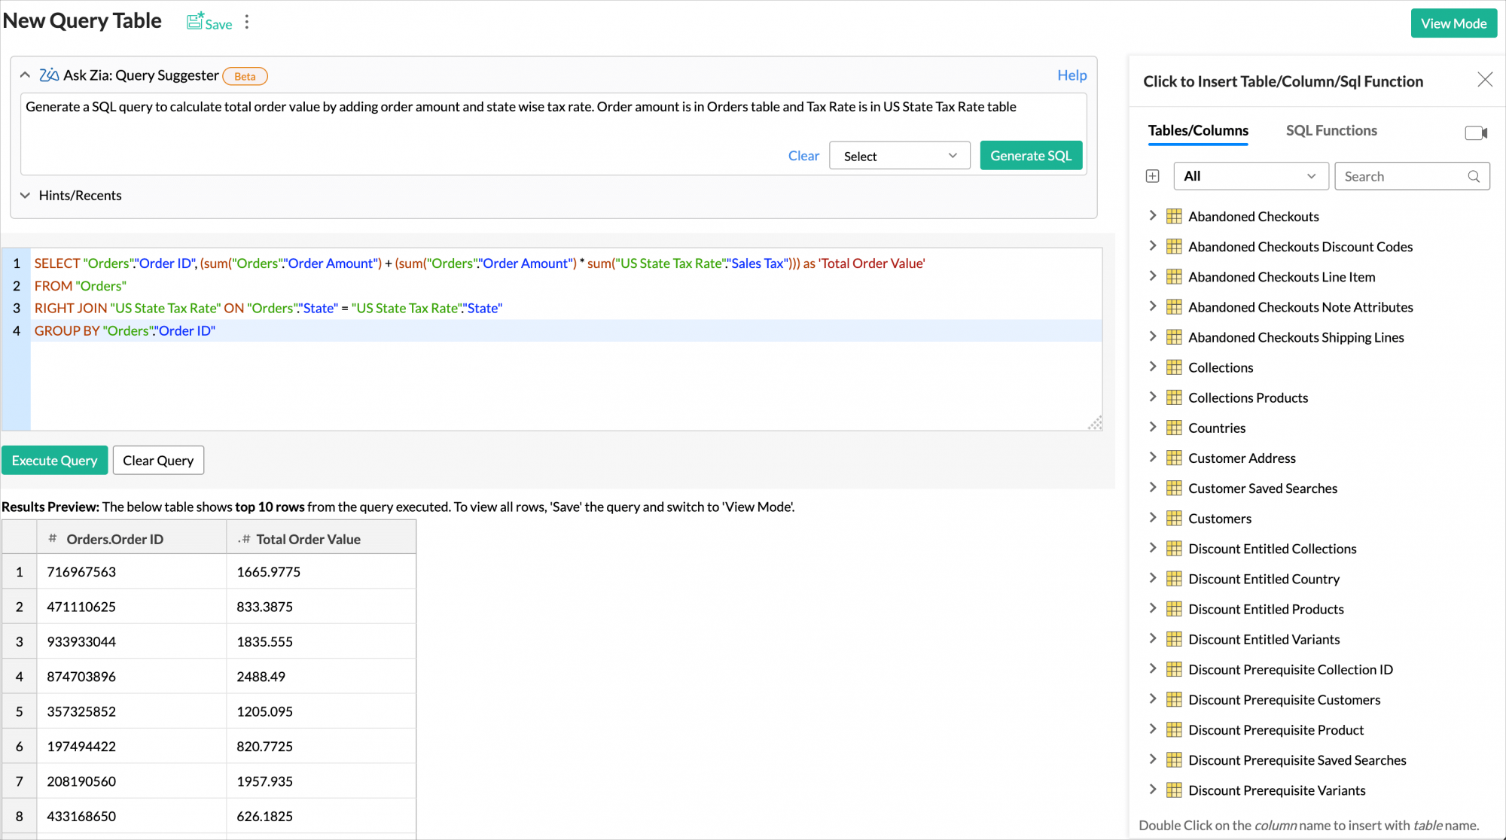Select the Tables/Columns tab
This screenshot has width=1506, height=840.
(x=1197, y=131)
